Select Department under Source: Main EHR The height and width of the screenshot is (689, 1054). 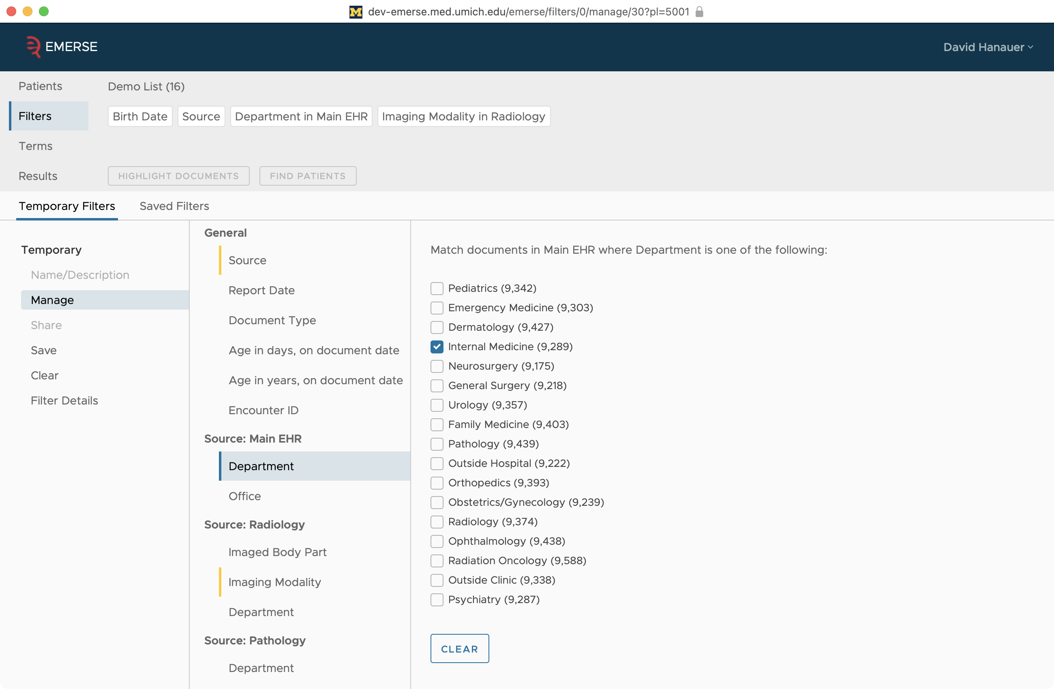[315, 466]
